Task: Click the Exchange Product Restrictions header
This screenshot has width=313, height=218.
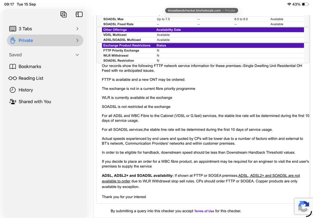Action: tap(127, 46)
